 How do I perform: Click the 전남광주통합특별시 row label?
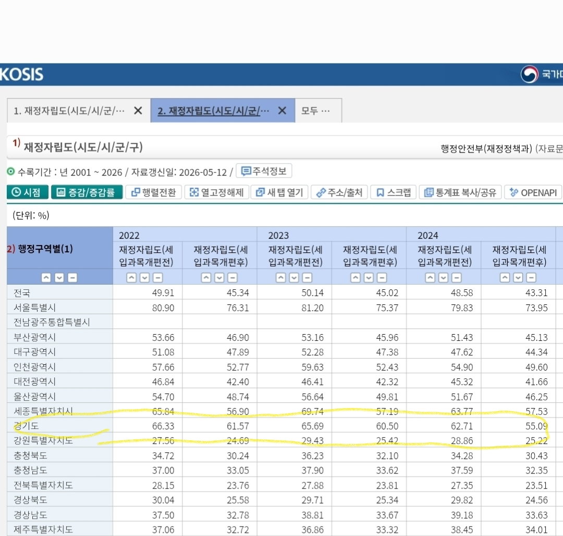(x=52, y=322)
